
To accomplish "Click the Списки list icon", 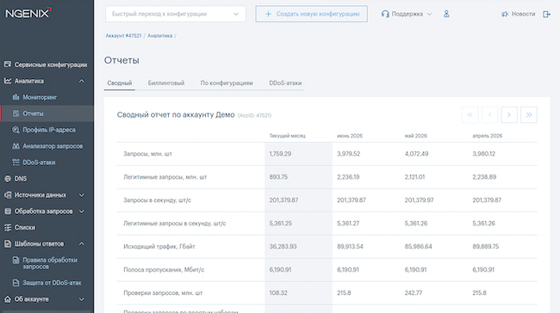I will pyautogui.click(x=8, y=228).
